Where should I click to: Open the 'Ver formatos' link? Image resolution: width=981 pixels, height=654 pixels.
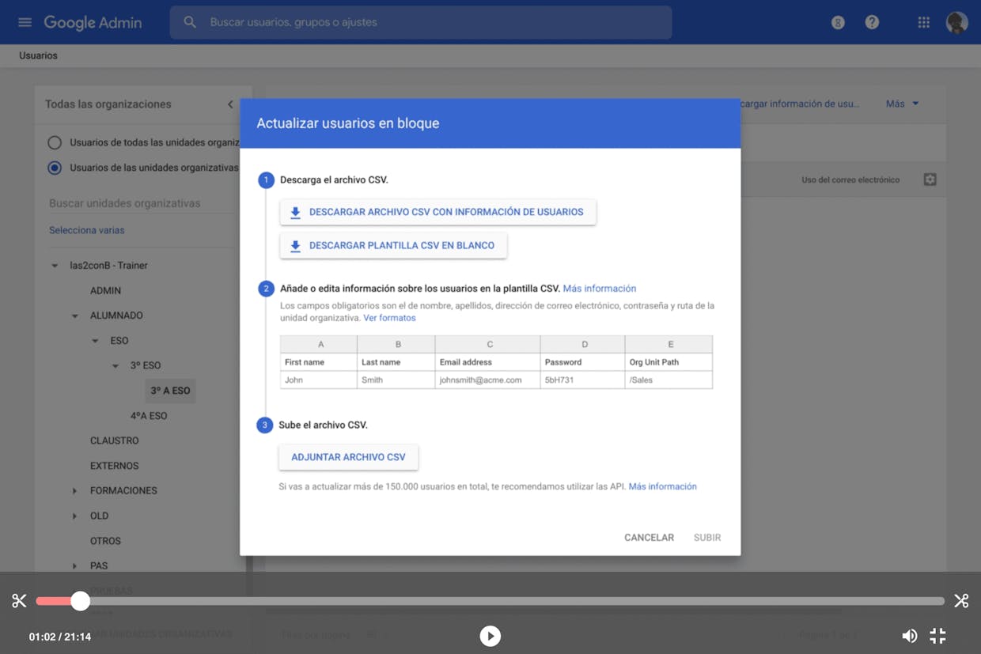click(389, 318)
